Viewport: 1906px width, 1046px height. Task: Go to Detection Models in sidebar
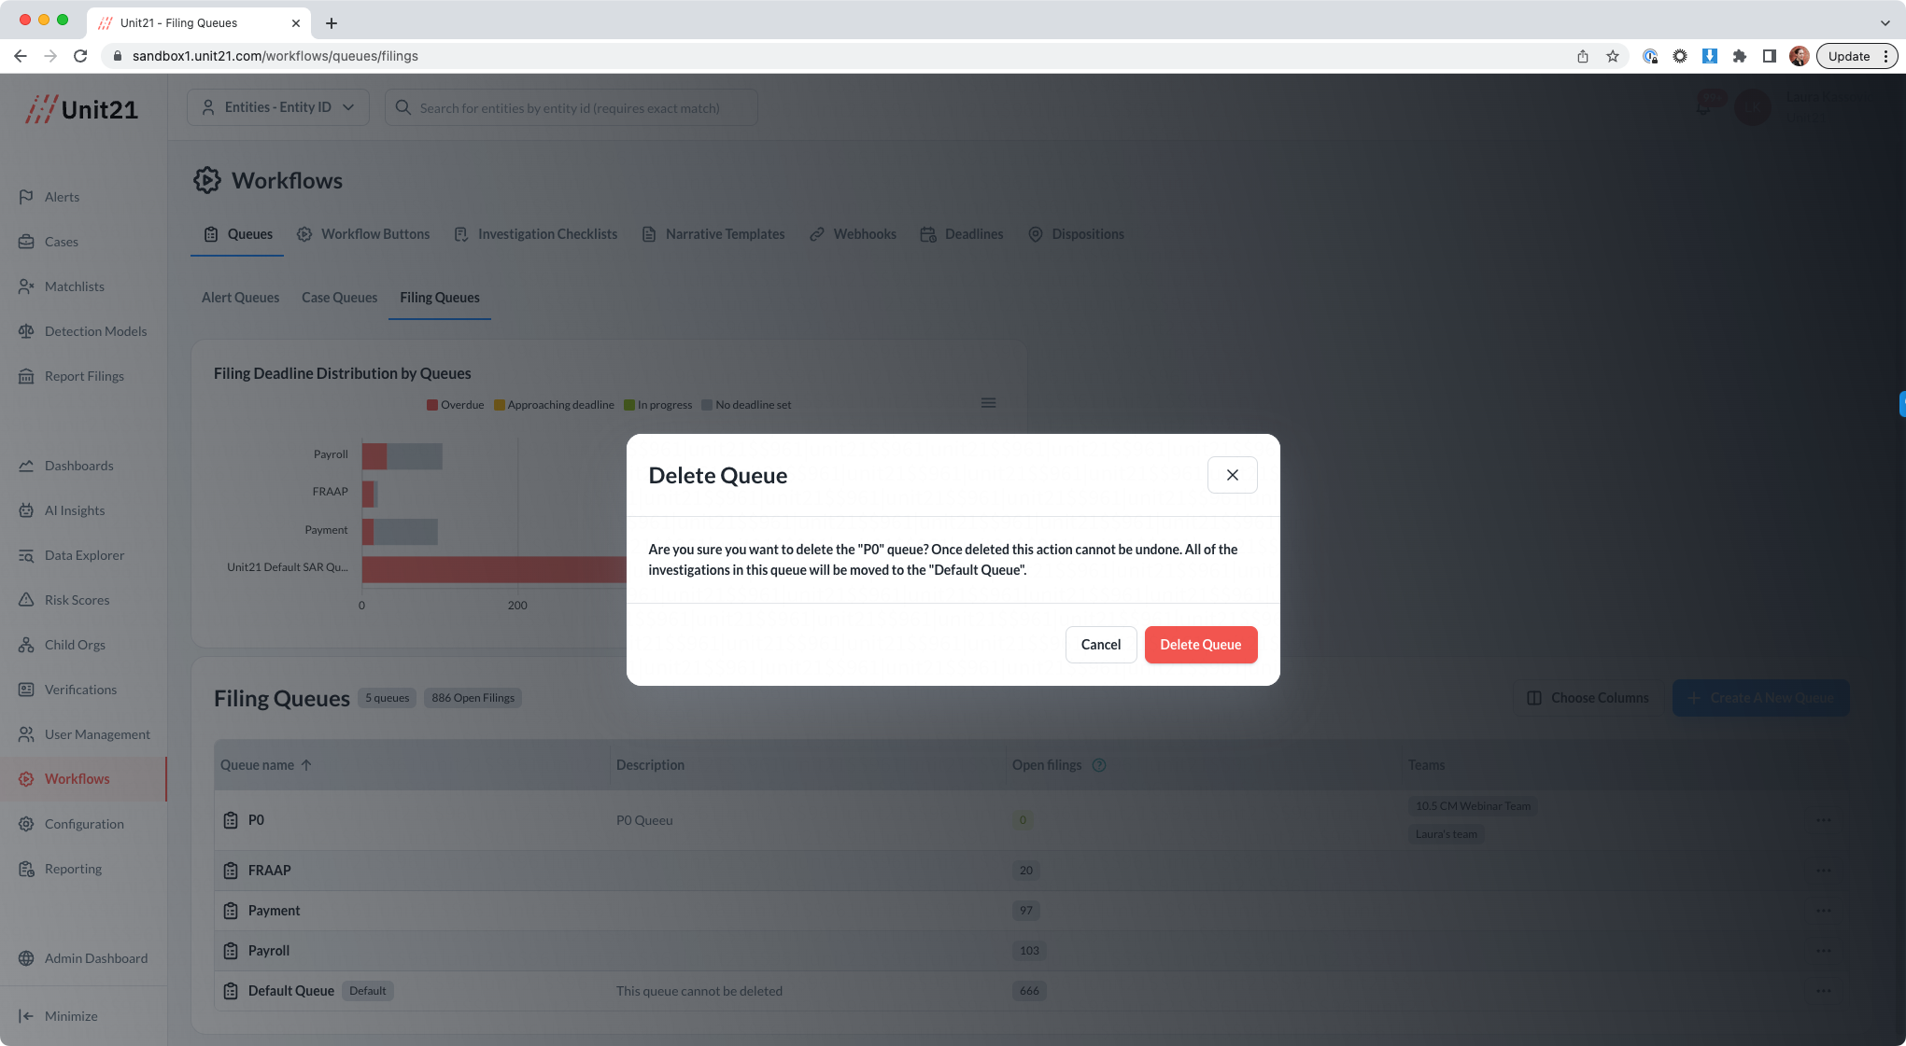point(95,331)
